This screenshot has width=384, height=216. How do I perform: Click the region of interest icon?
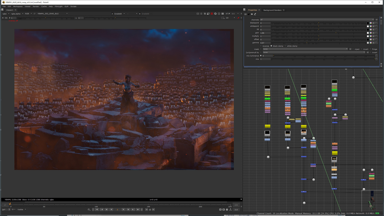[223, 18]
